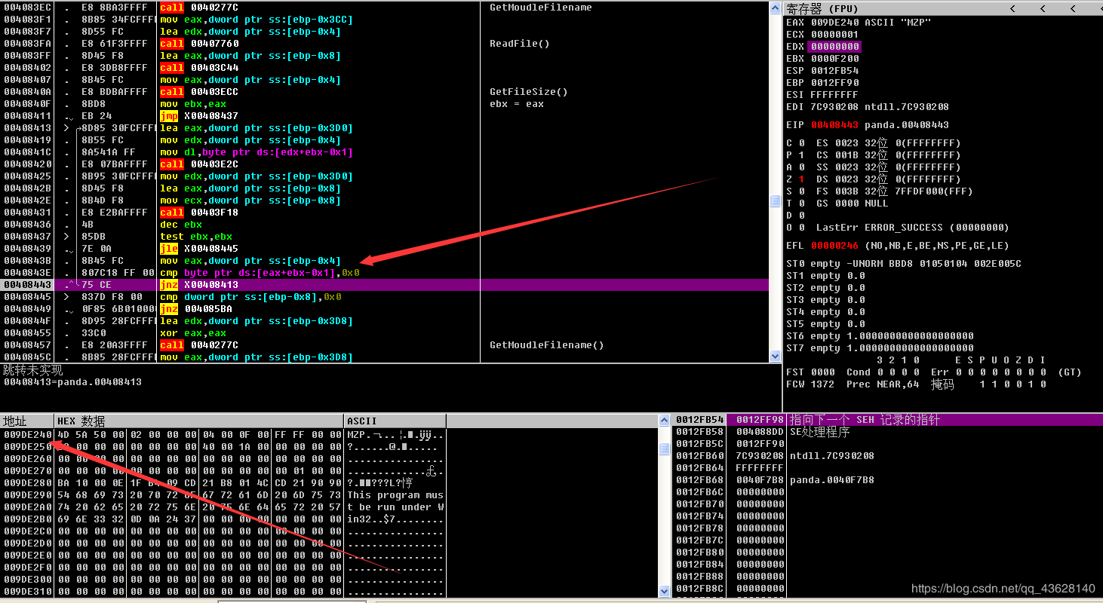This screenshot has width=1103, height=603.
Task: Select the ESI register value FFFFFFFF
Action: pos(834,95)
